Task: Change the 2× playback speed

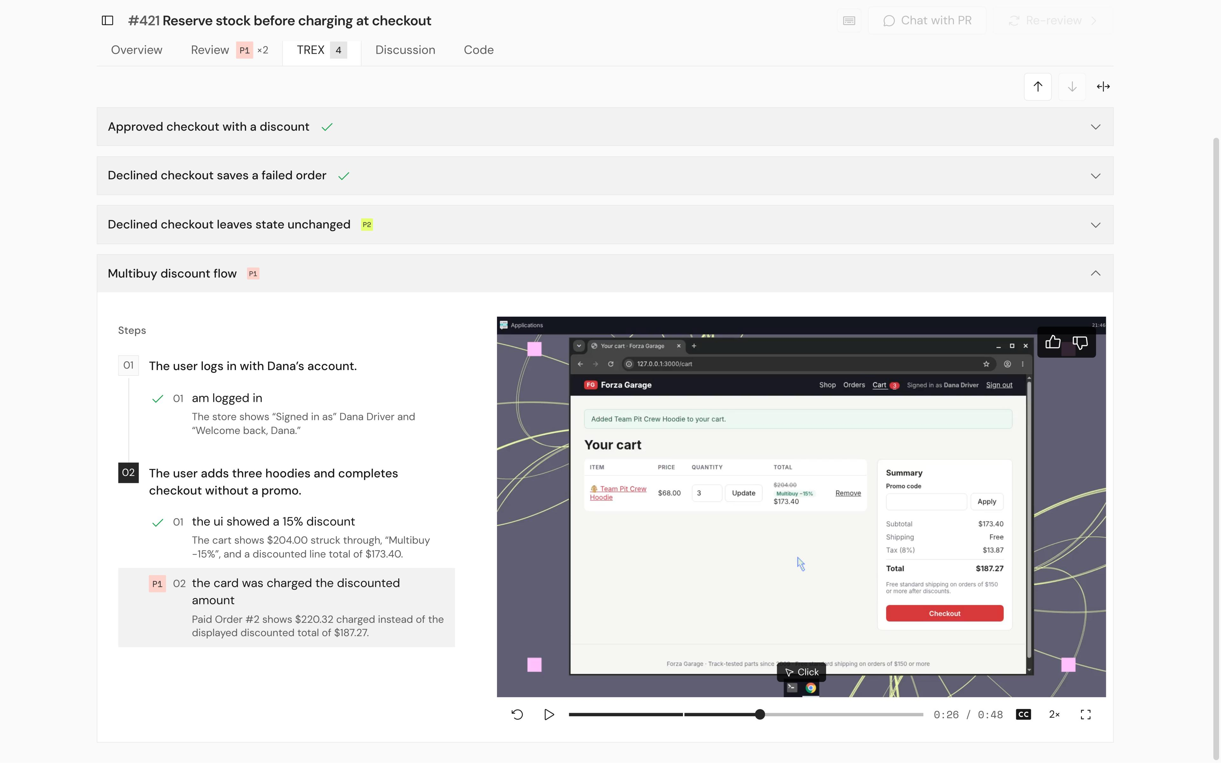Action: (x=1054, y=715)
